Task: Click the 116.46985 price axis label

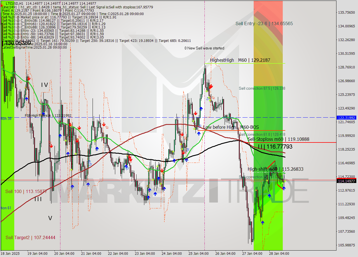Action: click(x=347, y=163)
